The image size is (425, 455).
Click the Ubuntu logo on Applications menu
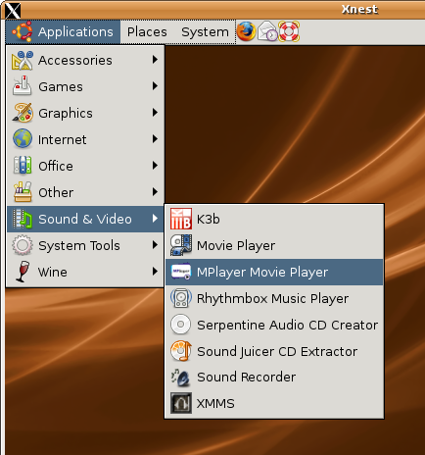pos(23,31)
